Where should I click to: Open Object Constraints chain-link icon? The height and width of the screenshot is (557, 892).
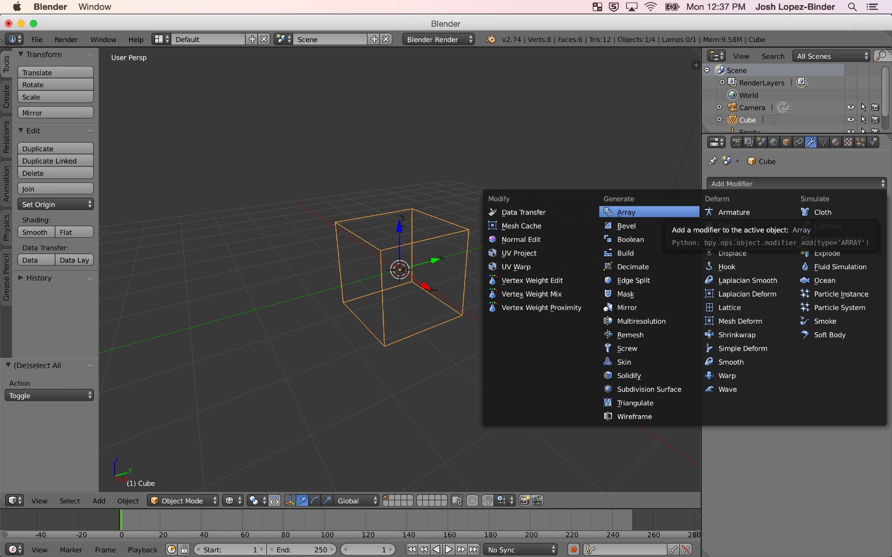799,142
